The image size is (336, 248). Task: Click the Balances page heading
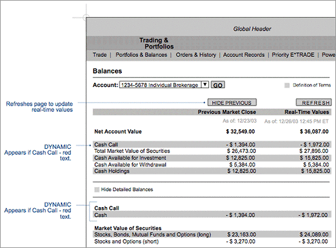pyautogui.click(x=107, y=71)
